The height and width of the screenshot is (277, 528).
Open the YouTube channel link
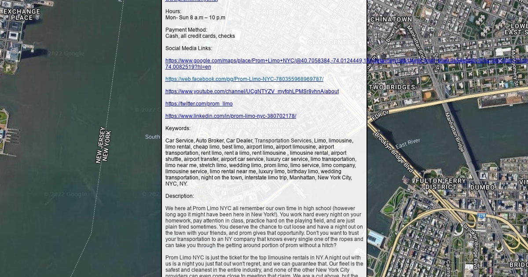[x=252, y=91]
